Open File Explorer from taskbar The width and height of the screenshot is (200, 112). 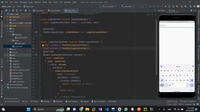click(87, 109)
